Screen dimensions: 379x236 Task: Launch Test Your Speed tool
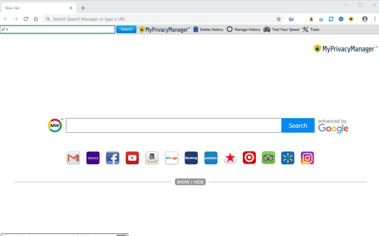click(281, 30)
